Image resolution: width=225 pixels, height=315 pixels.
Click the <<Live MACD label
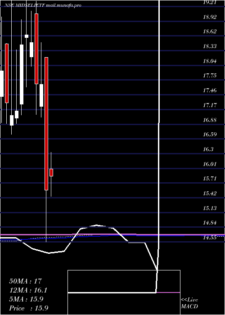tap(189, 303)
